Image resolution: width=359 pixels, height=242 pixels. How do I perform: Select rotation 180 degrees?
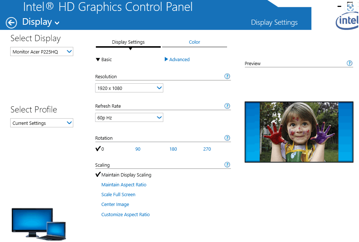click(x=173, y=149)
